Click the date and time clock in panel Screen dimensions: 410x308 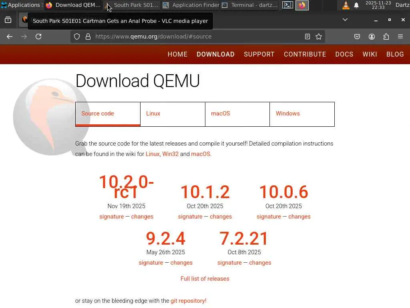tap(378, 5)
